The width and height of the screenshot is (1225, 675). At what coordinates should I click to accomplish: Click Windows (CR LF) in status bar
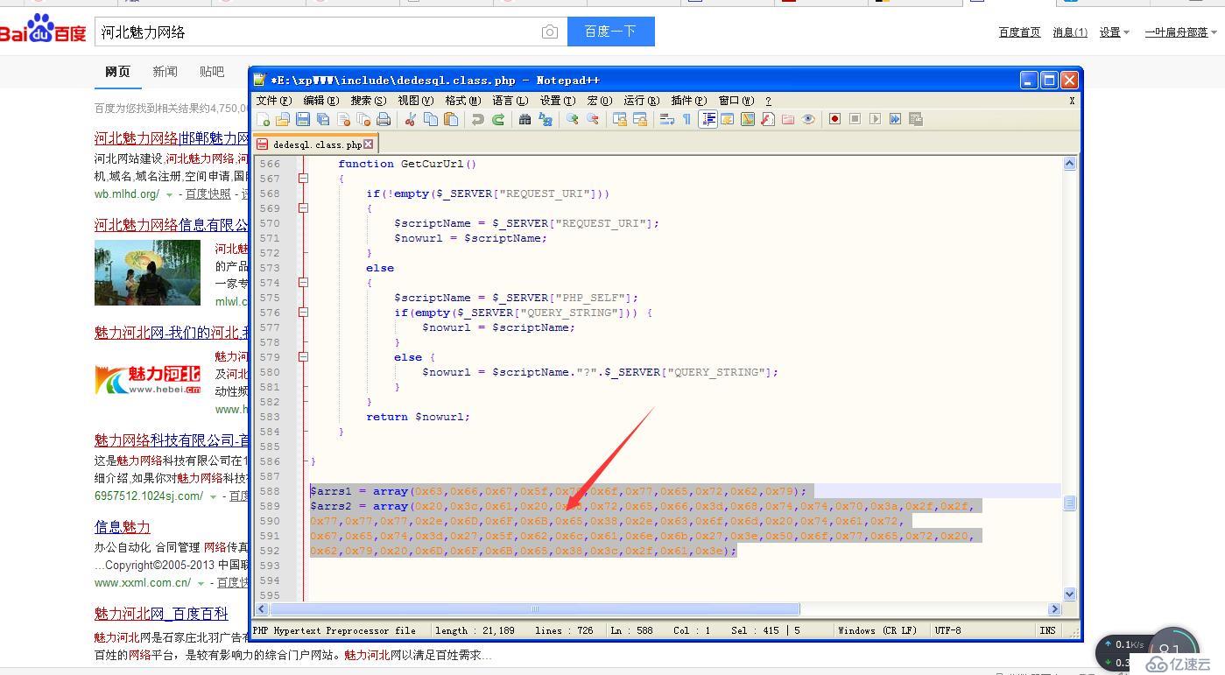877,630
